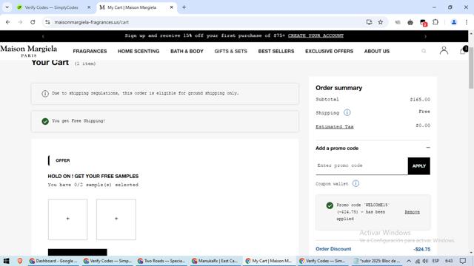Screen dimensions: 474x266
Task: Open the EXCLUSIVE OFFERS menu
Action: point(329,51)
